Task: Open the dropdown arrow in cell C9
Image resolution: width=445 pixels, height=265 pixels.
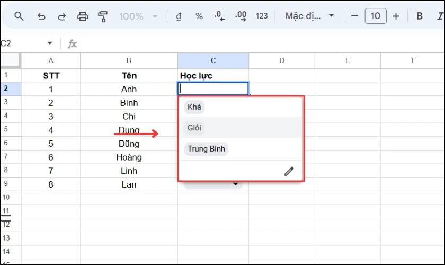Action: [x=236, y=184]
